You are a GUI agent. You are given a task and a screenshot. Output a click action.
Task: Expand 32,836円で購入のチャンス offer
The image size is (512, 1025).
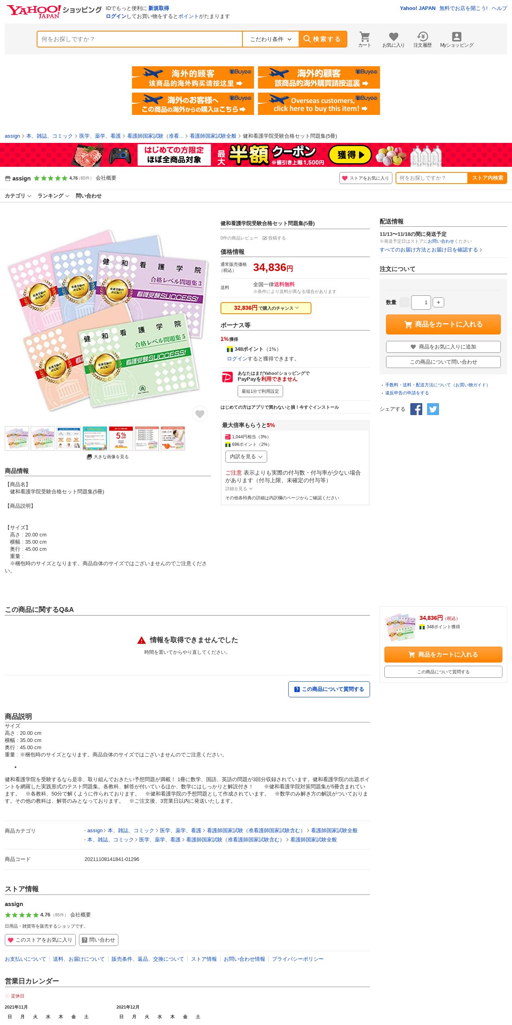pos(266,308)
